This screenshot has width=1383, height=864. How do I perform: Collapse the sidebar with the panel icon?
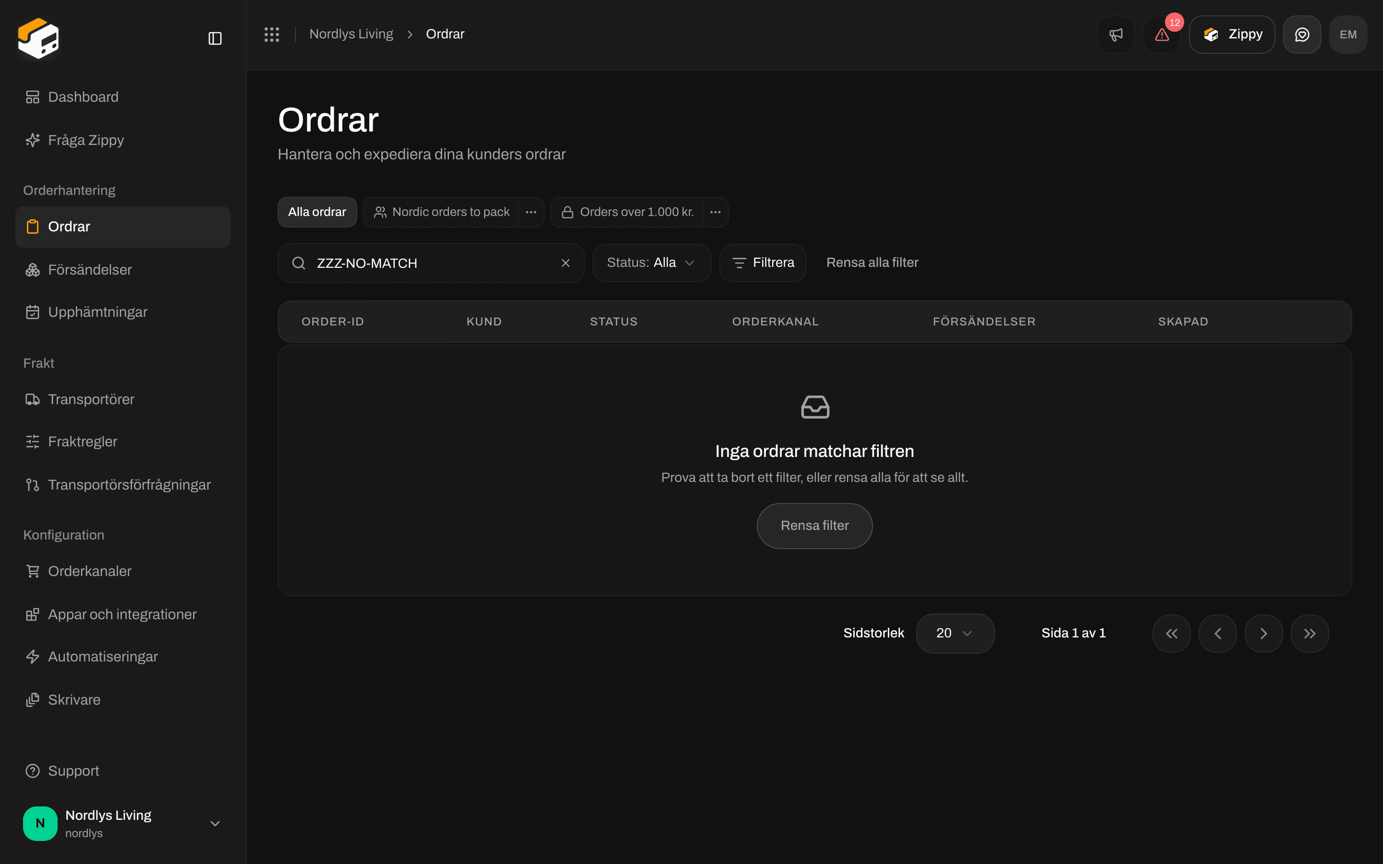click(215, 38)
